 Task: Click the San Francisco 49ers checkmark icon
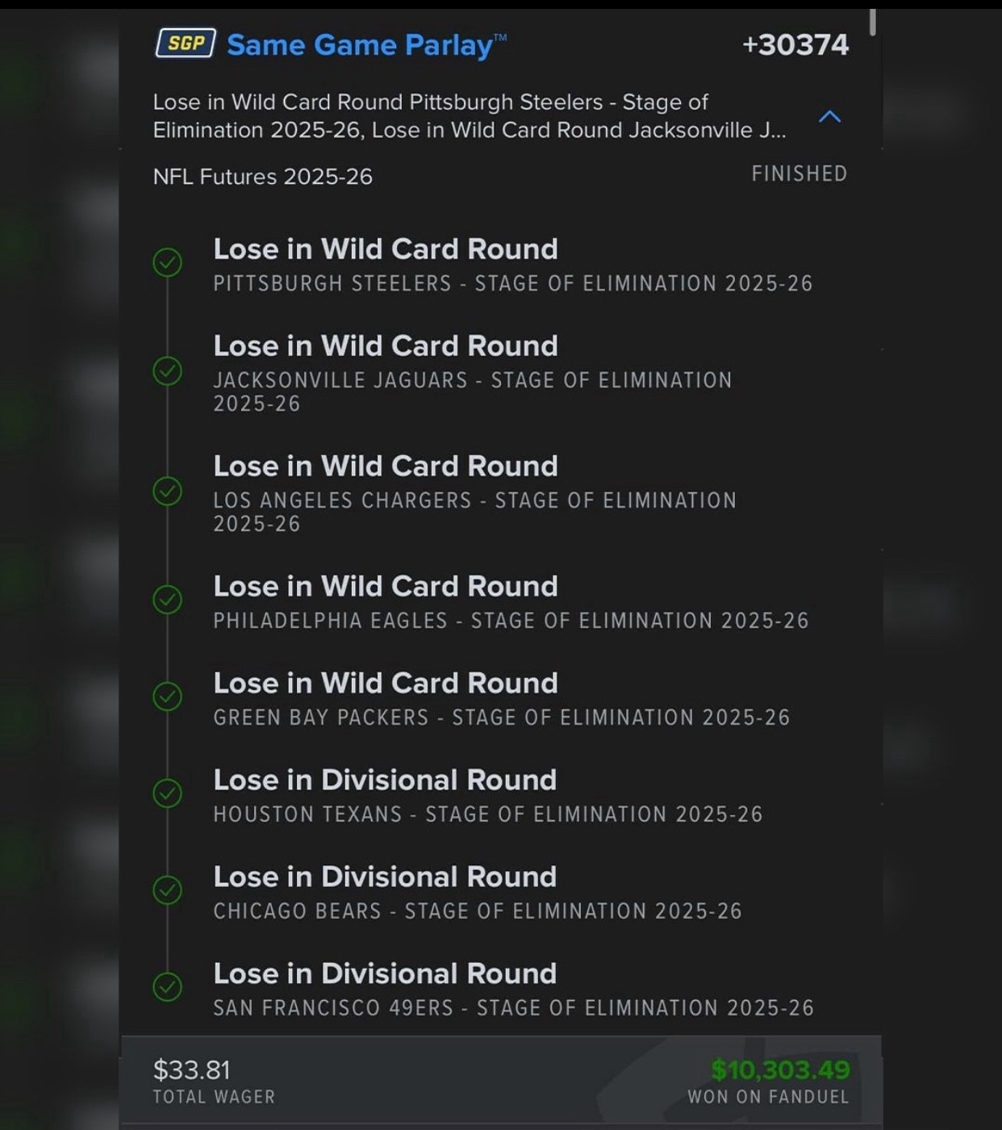tap(168, 987)
